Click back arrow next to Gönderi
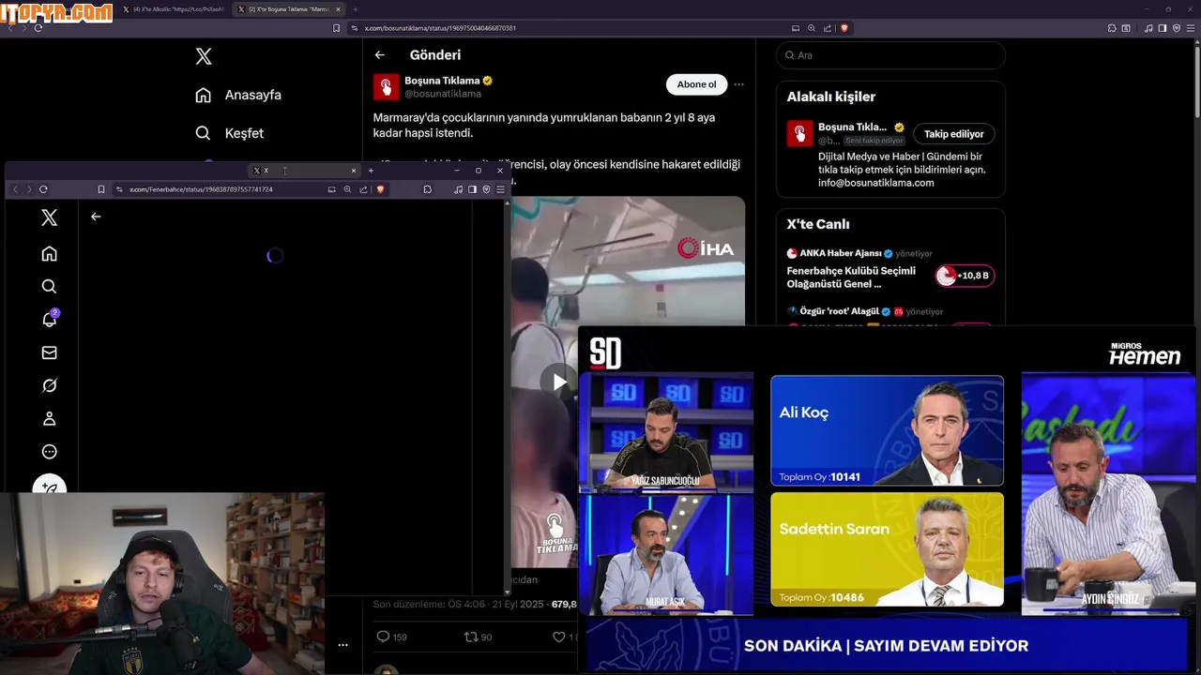Screen dimensions: 1201x675 (380, 55)
